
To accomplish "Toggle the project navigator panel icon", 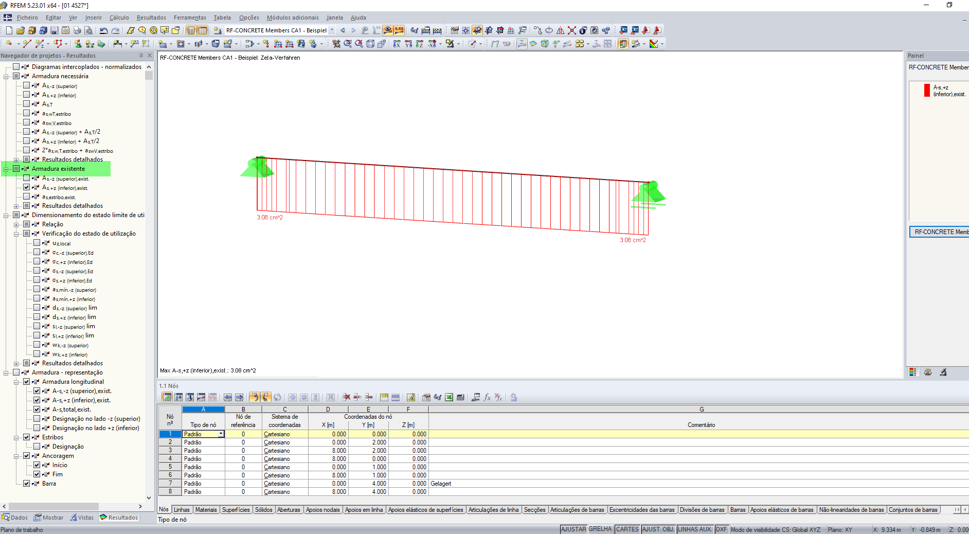I will 191,30.
